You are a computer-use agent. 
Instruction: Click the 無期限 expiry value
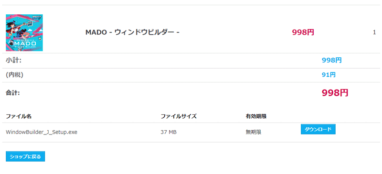pyautogui.click(x=254, y=132)
